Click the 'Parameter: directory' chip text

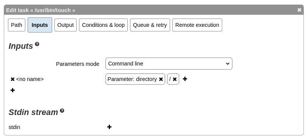[132, 79]
